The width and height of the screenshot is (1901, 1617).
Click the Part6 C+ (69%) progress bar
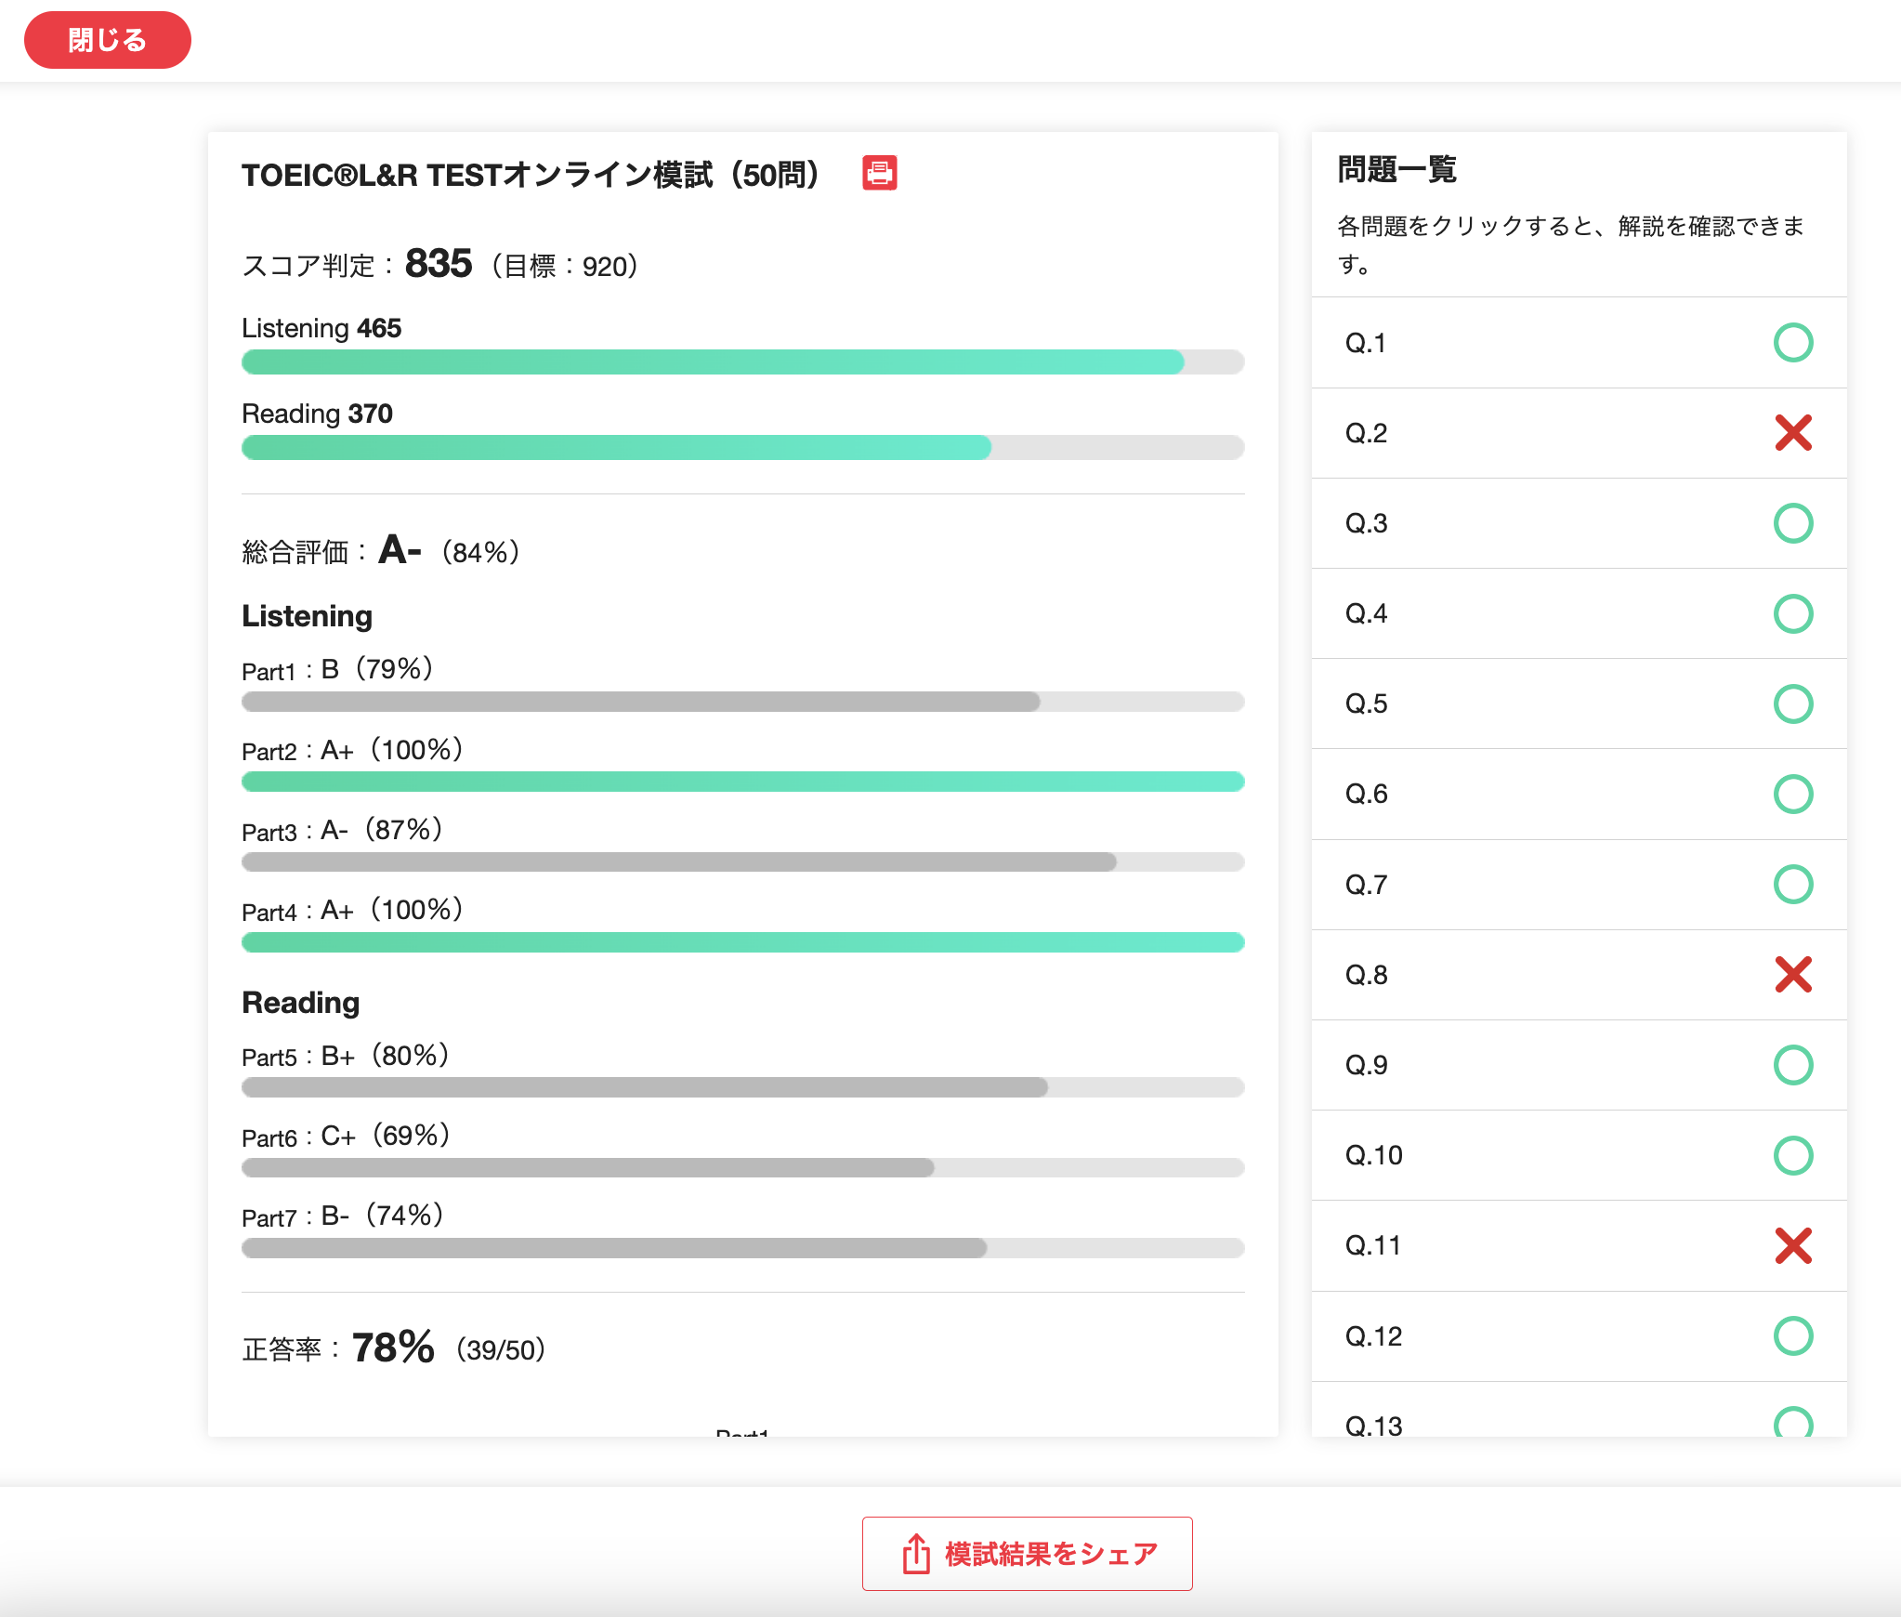pyautogui.click(x=741, y=1168)
